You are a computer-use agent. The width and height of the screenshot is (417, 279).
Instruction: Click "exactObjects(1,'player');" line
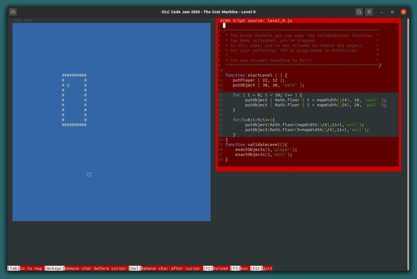266,150
